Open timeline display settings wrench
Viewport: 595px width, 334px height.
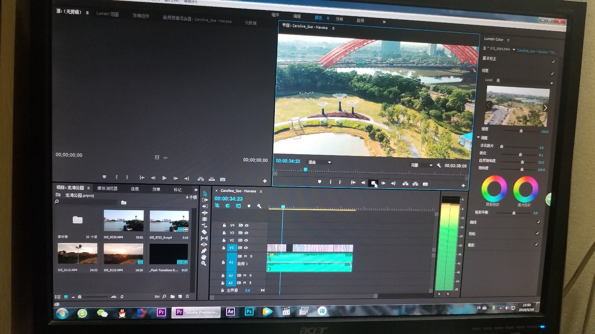(259, 206)
